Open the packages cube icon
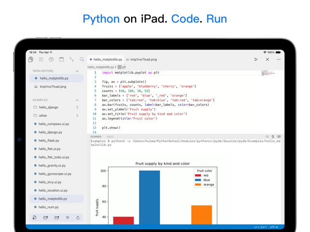 pos(51,59)
